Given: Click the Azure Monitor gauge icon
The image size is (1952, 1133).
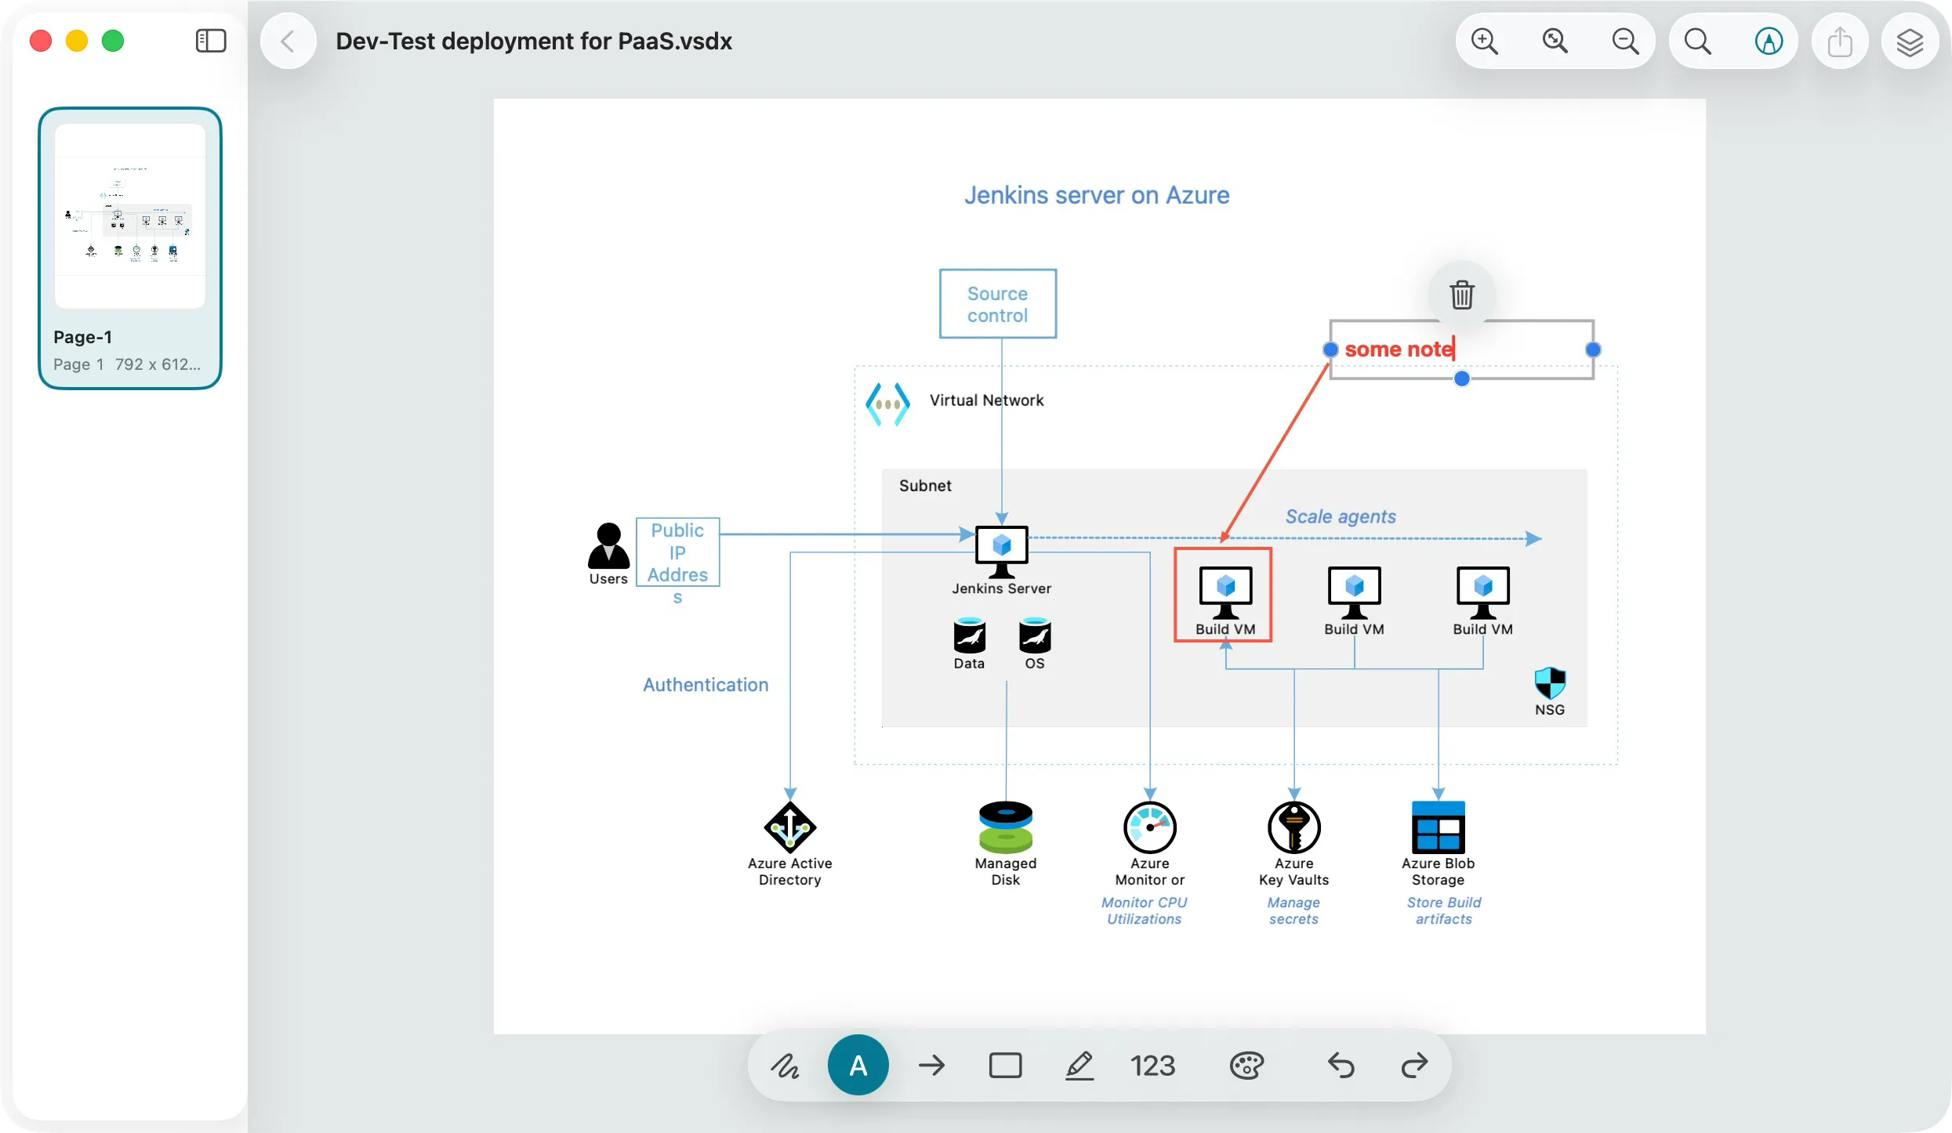Looking at the screenshot, I should pyautogui.click(x=1150, y=827).
